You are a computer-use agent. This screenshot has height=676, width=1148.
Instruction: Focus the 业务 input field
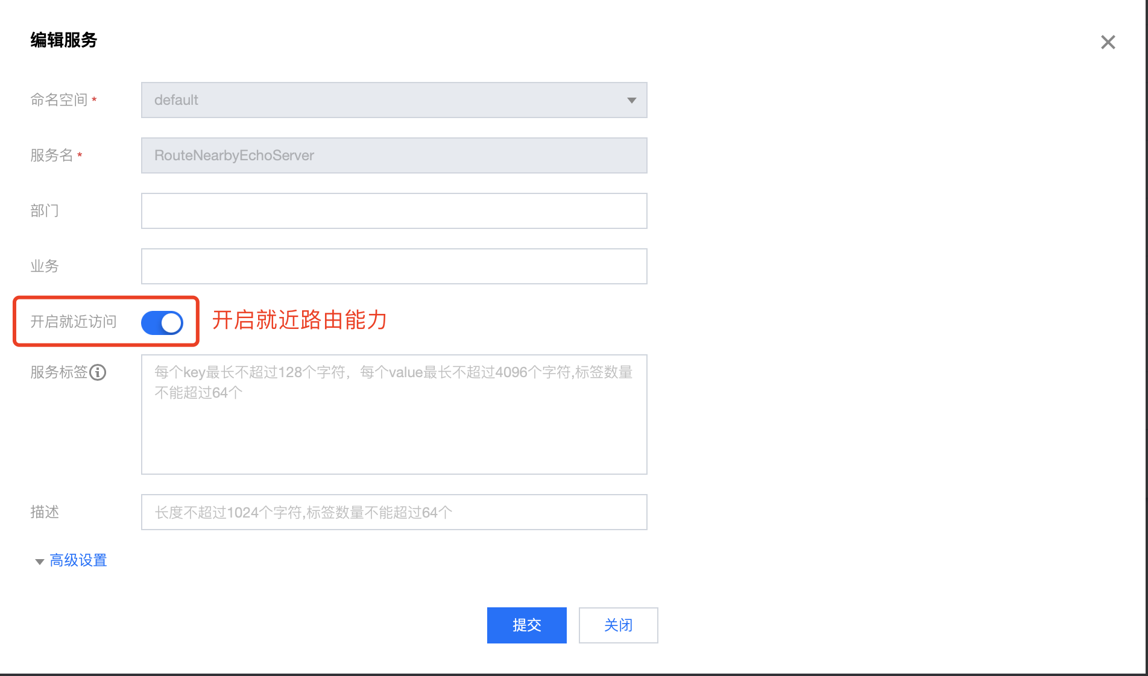(394, 266)
